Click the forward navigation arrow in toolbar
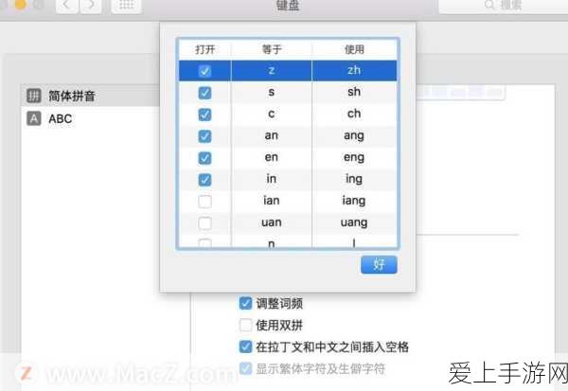568x391 pixels. coord(91,6)
